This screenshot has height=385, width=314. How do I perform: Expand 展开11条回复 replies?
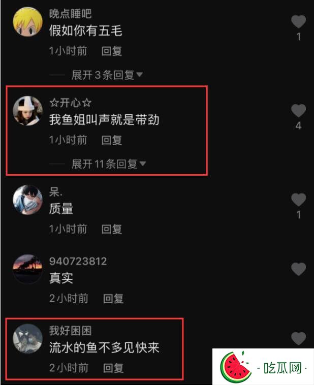(109, 164)
